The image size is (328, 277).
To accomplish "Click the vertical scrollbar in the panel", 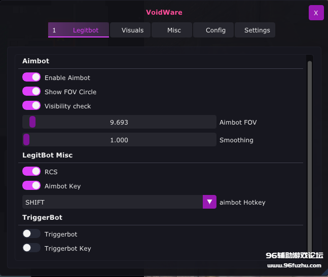I will (x=310, y=152).
